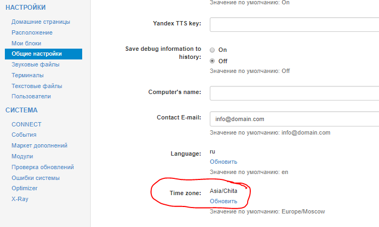The width and height of the screenshot is (379, 227).
Task: Launch the X-Ray tool page
Action: pos(19,199)
